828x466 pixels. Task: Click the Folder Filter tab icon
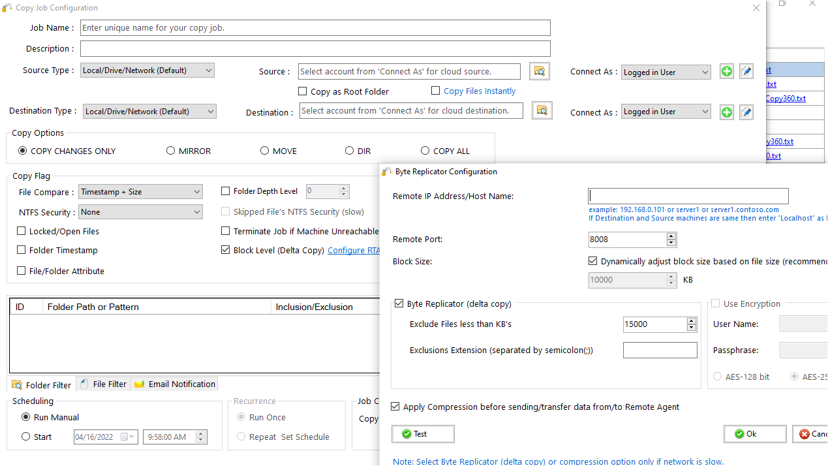[17, 384]
